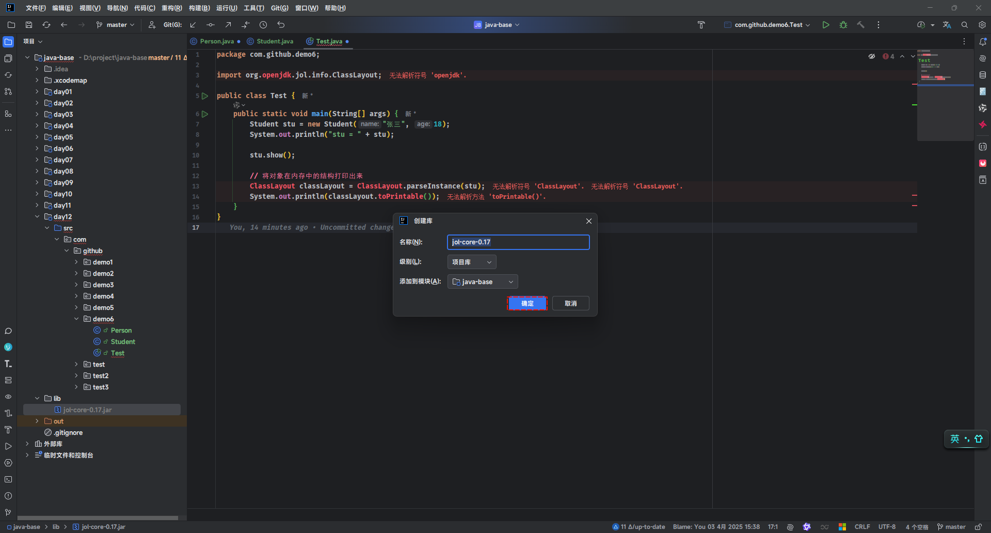Toggle the Project tool window button

coord(8,42)
